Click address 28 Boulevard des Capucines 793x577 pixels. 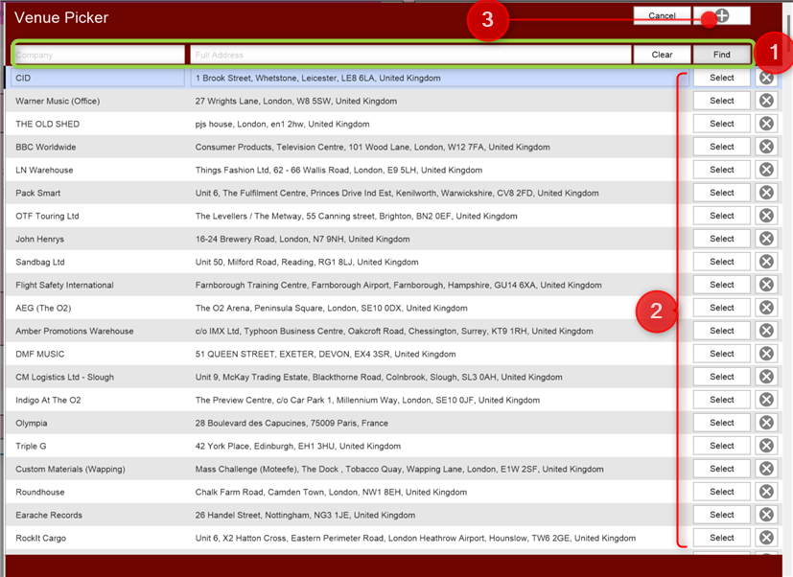(x=292, y=424)
